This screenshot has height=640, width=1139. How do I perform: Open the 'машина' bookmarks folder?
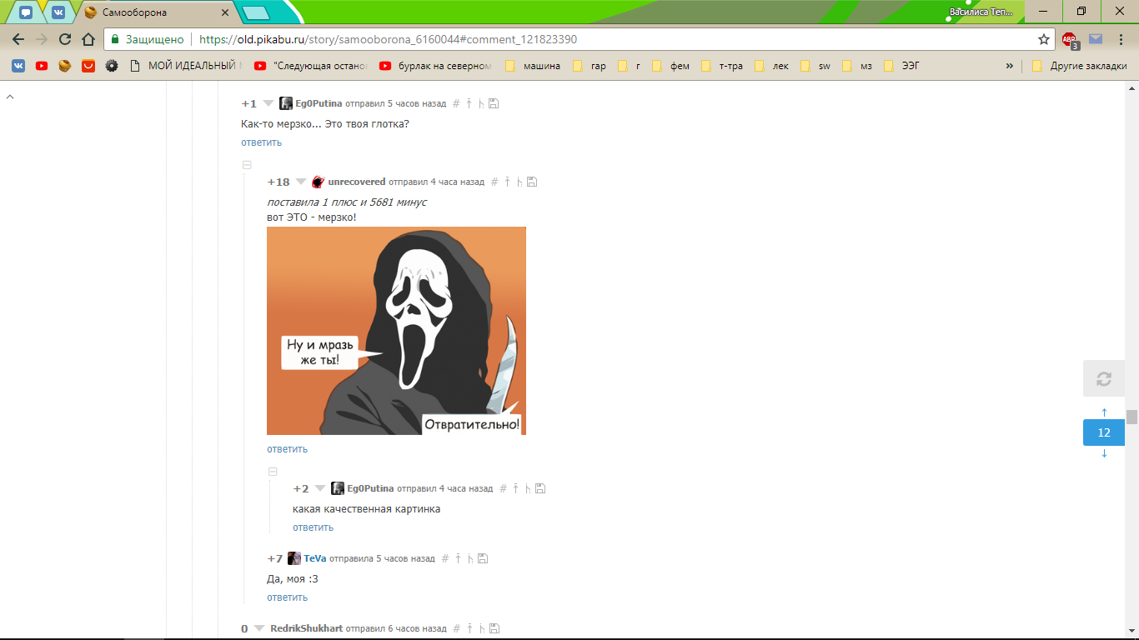[x=533, y=66]
